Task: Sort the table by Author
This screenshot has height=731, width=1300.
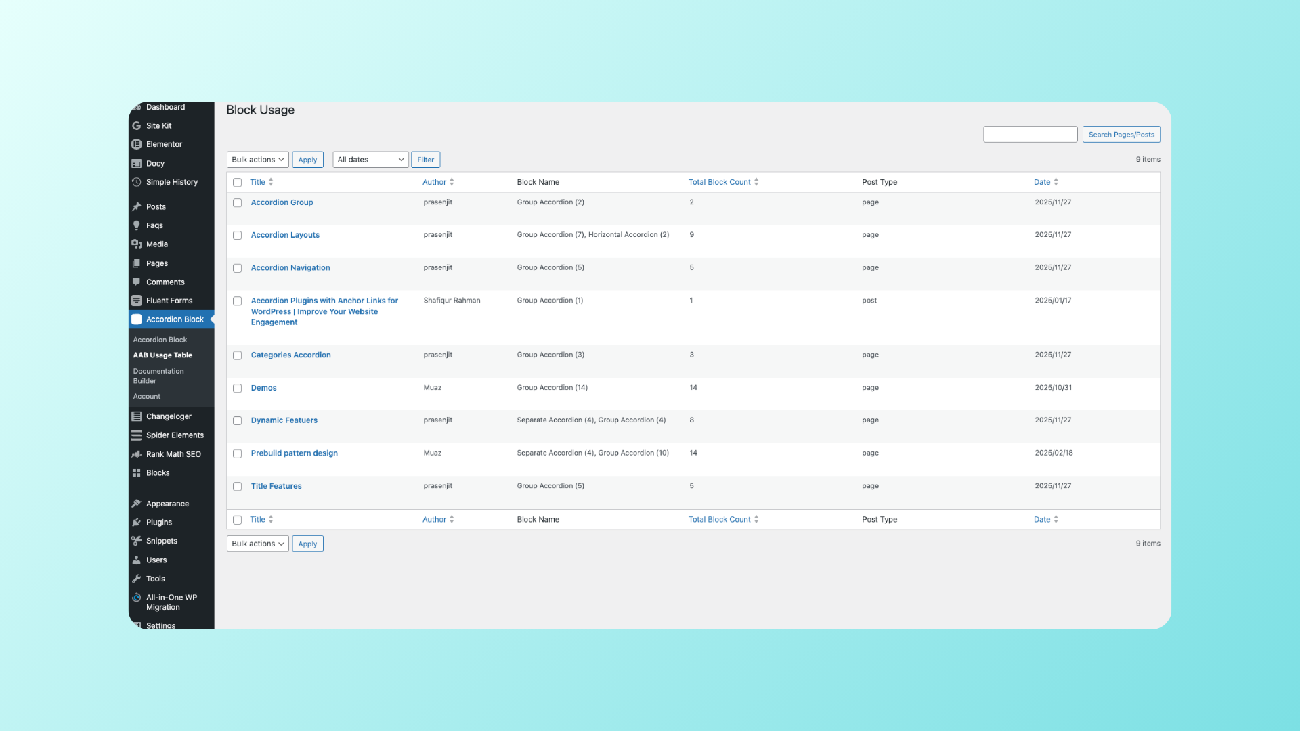Action: click(x=434, y=182)
